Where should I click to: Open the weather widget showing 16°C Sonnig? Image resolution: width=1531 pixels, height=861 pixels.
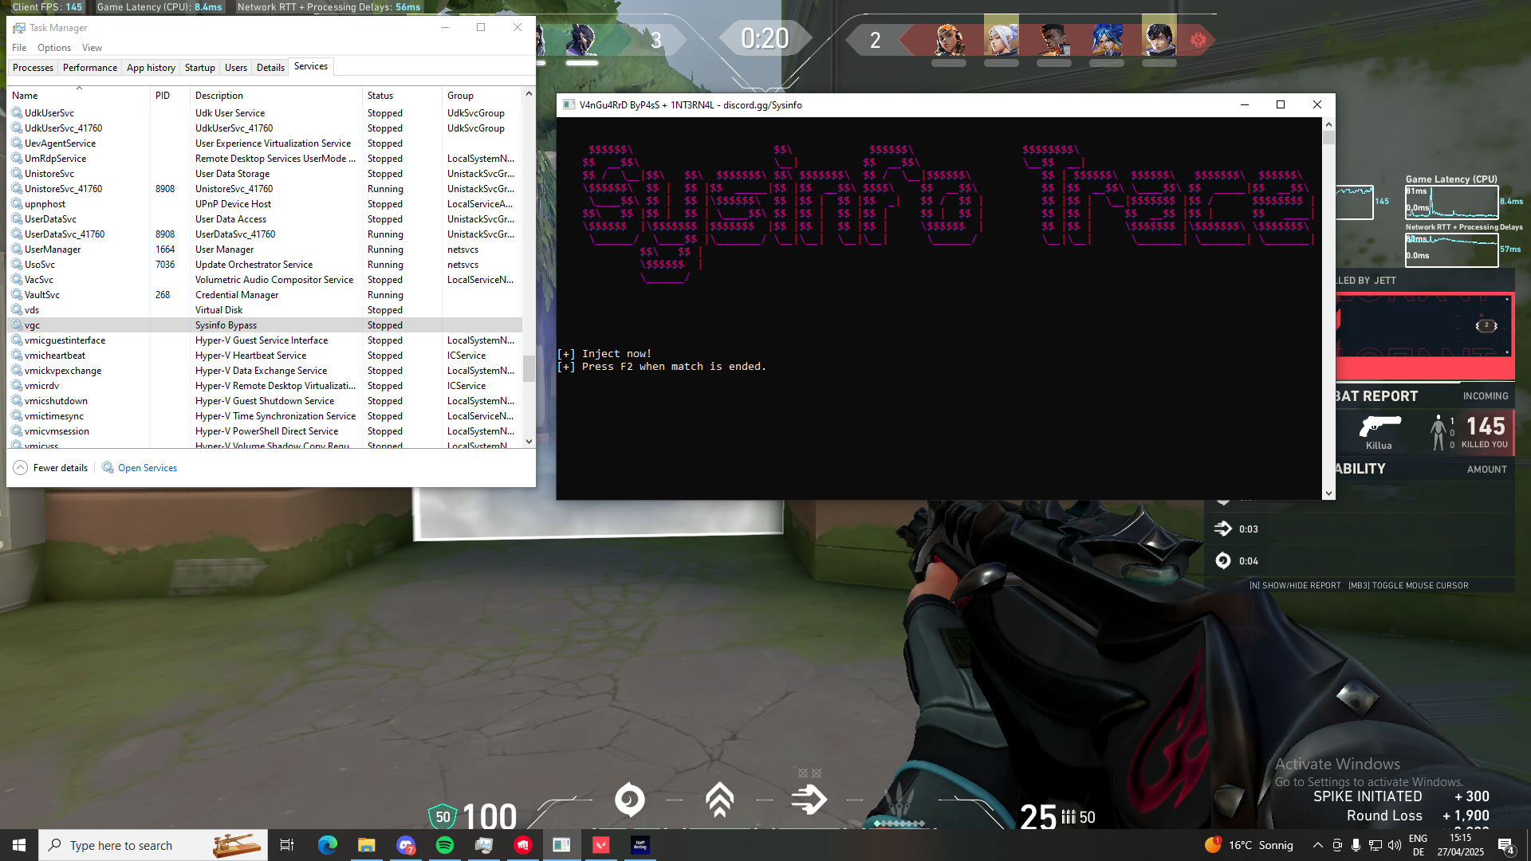pyautogui.click(x=1249, y=845)
